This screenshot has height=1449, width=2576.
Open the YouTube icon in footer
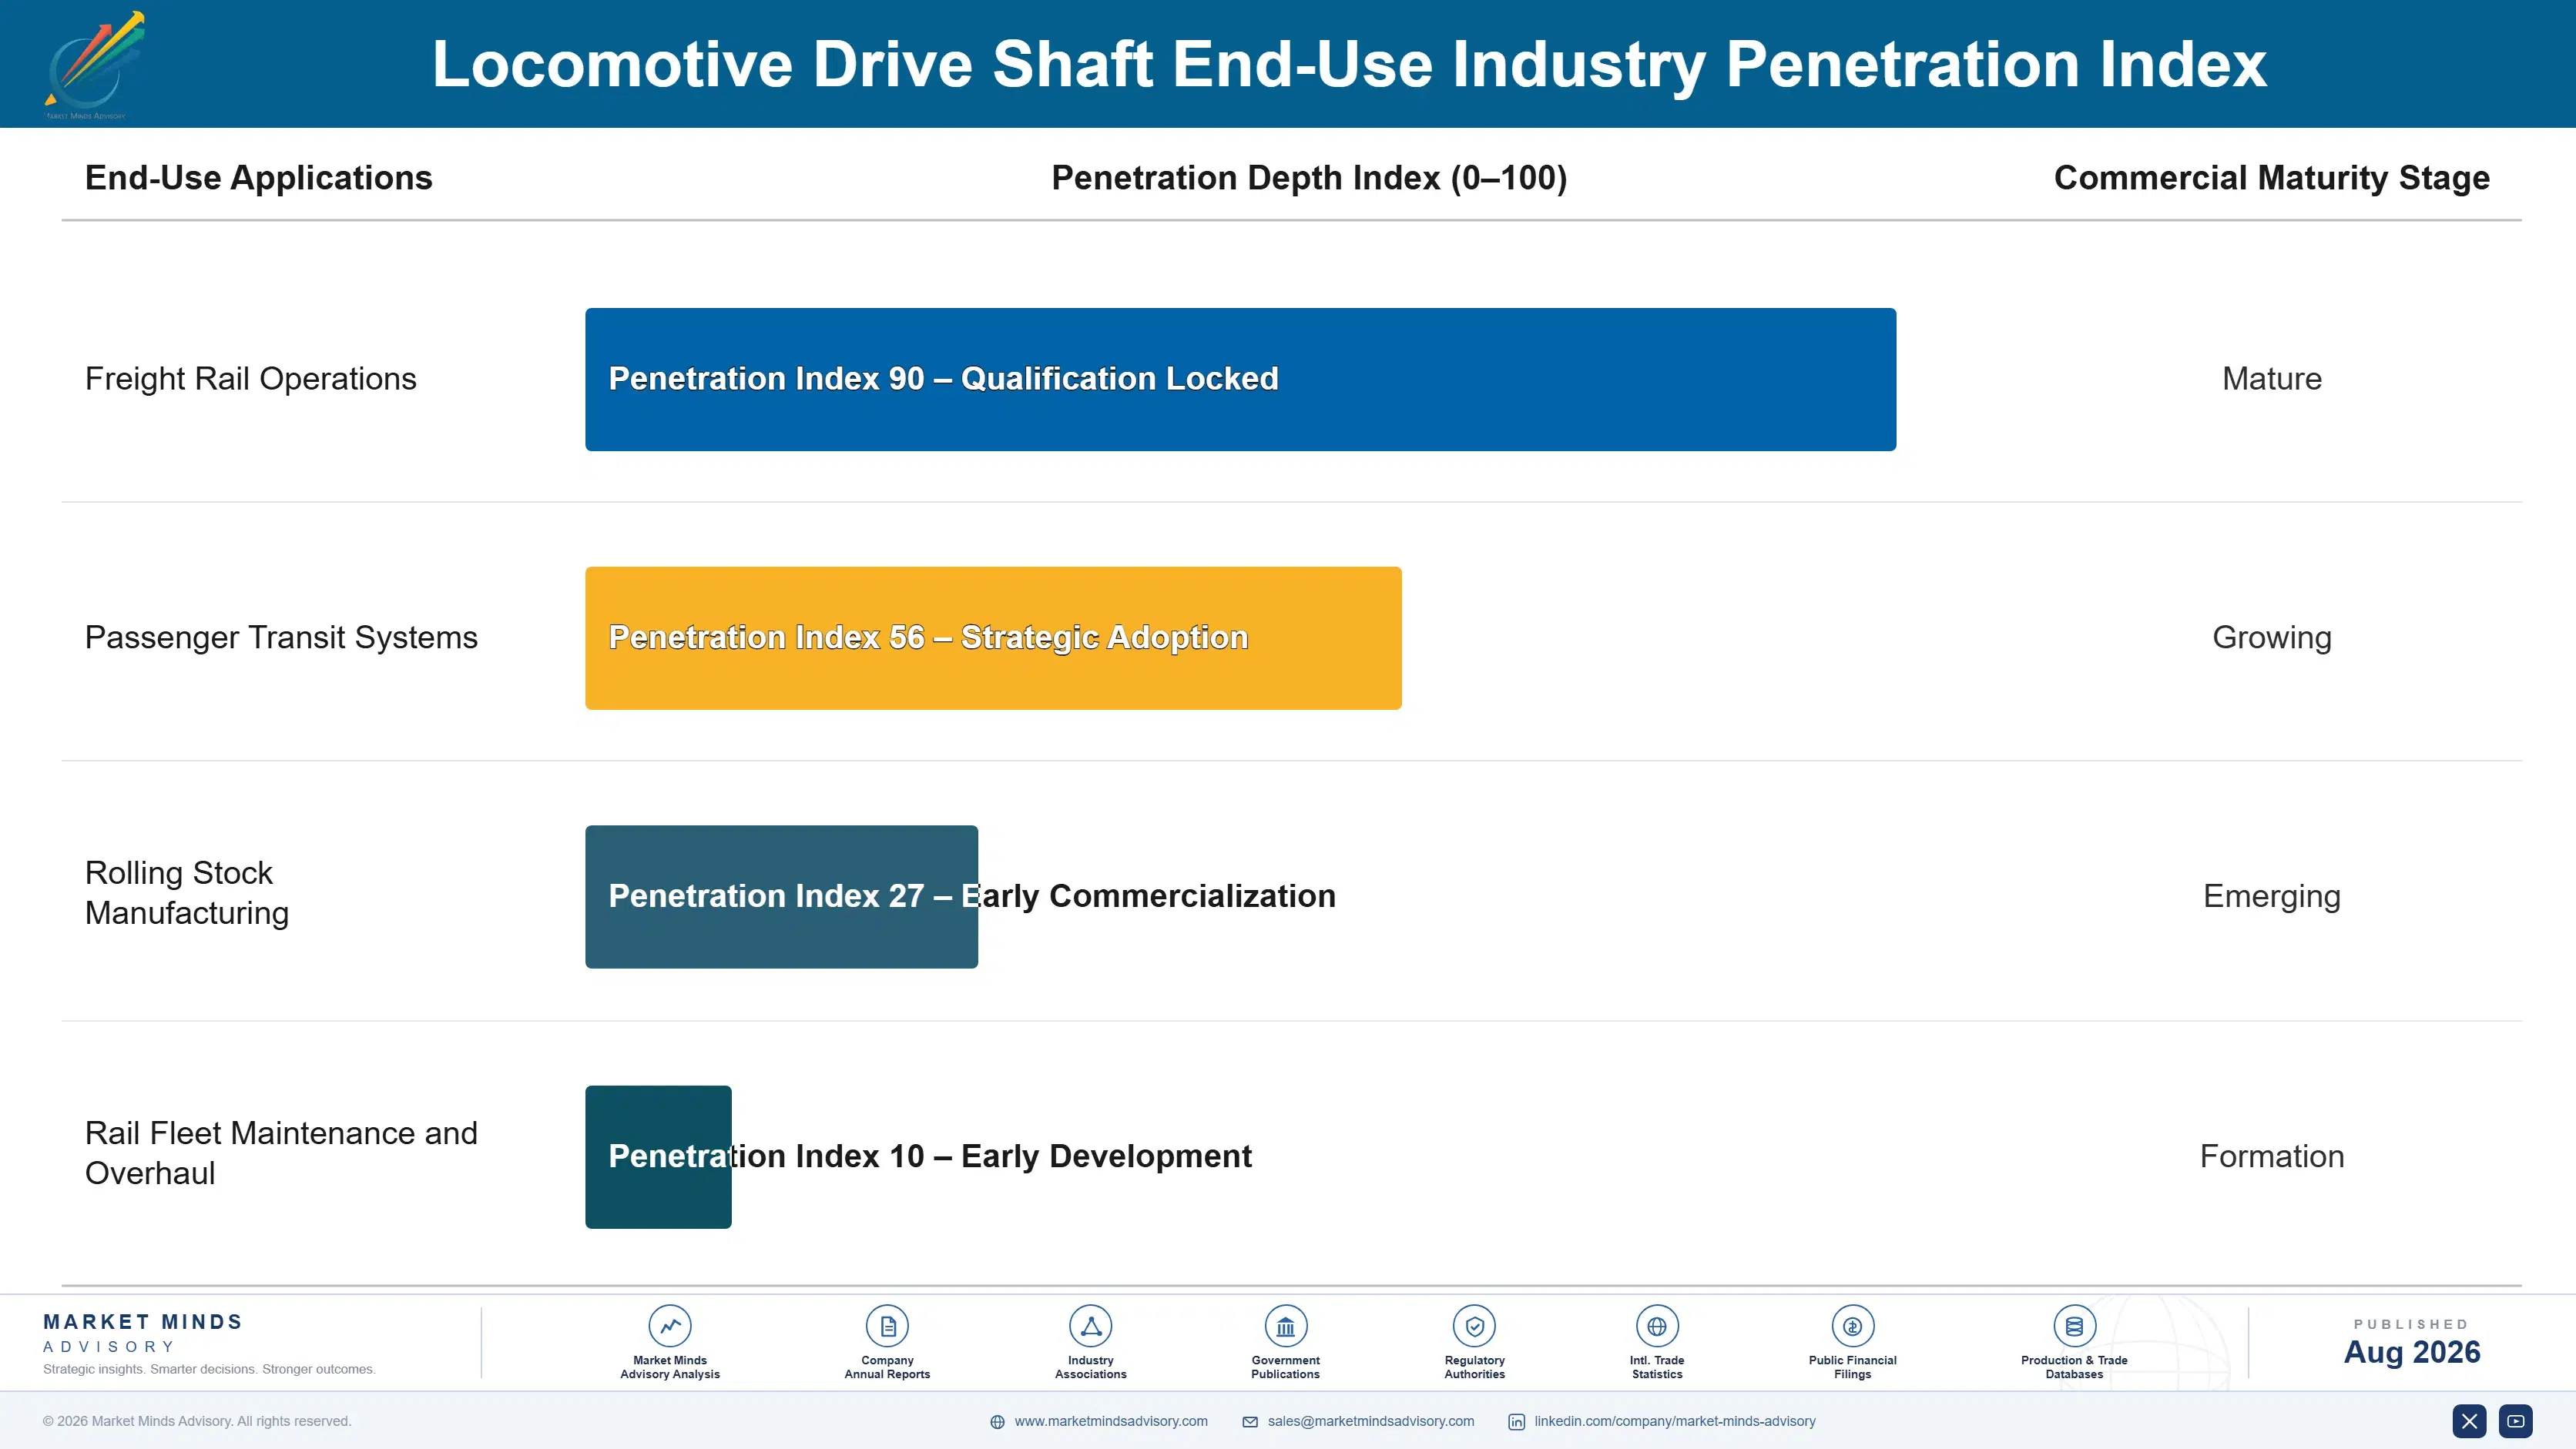pos(2516,1421)
